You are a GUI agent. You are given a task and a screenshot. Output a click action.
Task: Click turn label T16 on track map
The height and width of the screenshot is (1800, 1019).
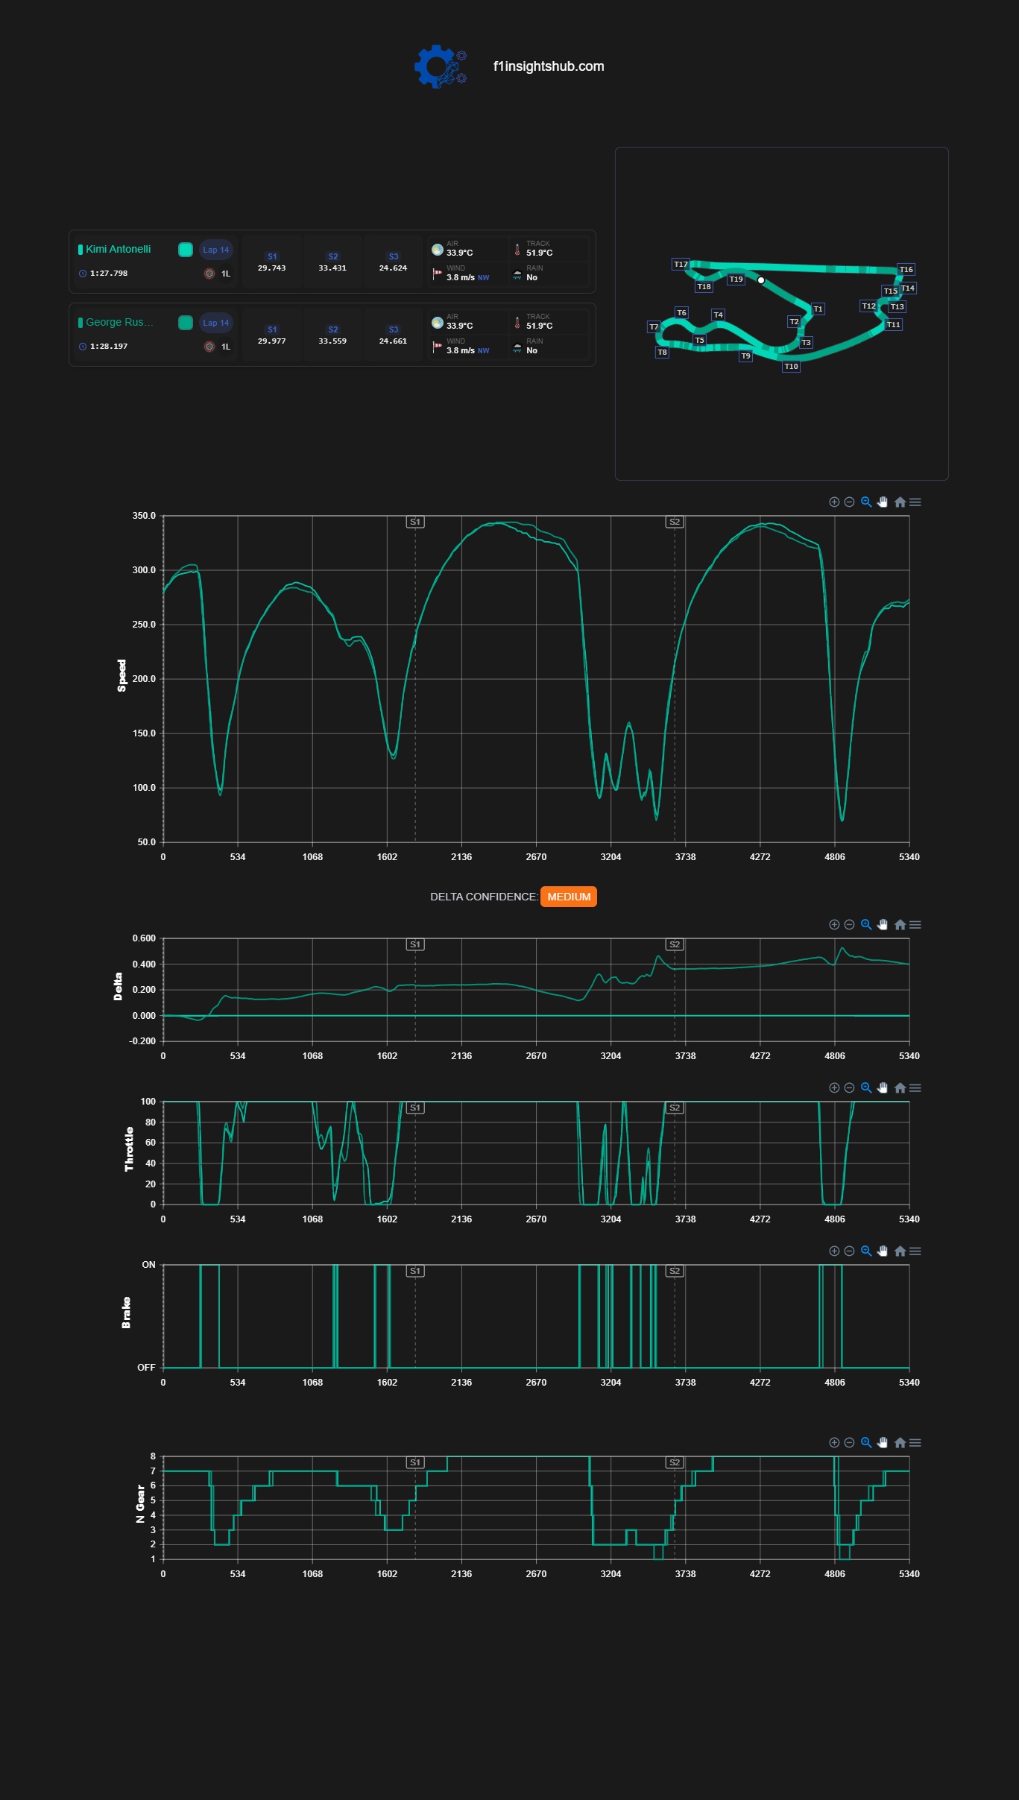click(x=906, y=269)
